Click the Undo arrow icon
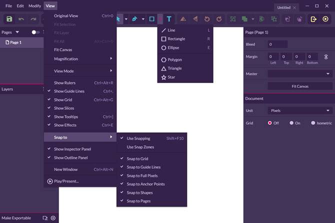The width and height of the screenshot is (335, 223). (x=21, y=19)
